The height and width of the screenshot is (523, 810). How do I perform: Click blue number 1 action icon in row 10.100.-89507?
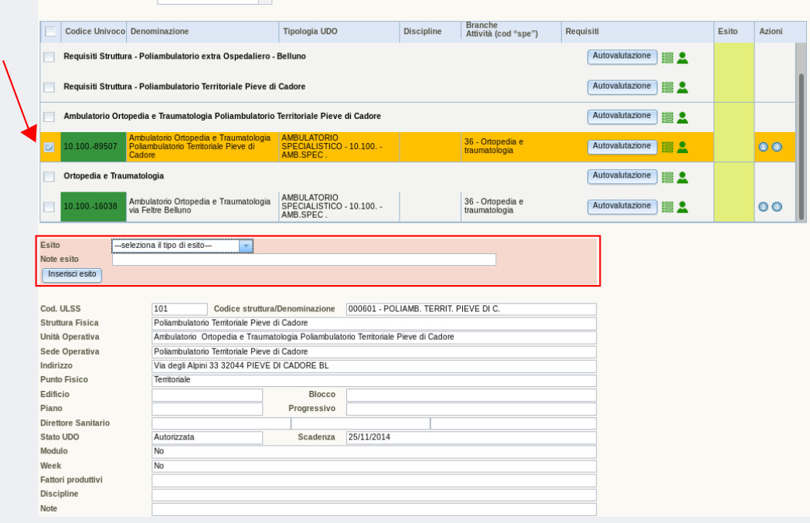coord(763,147)
